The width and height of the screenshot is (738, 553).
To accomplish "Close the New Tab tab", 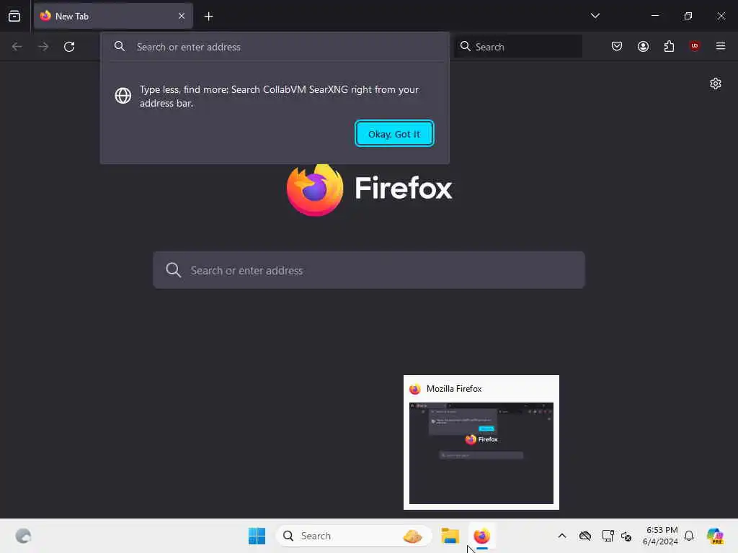I will click(181, 16).
